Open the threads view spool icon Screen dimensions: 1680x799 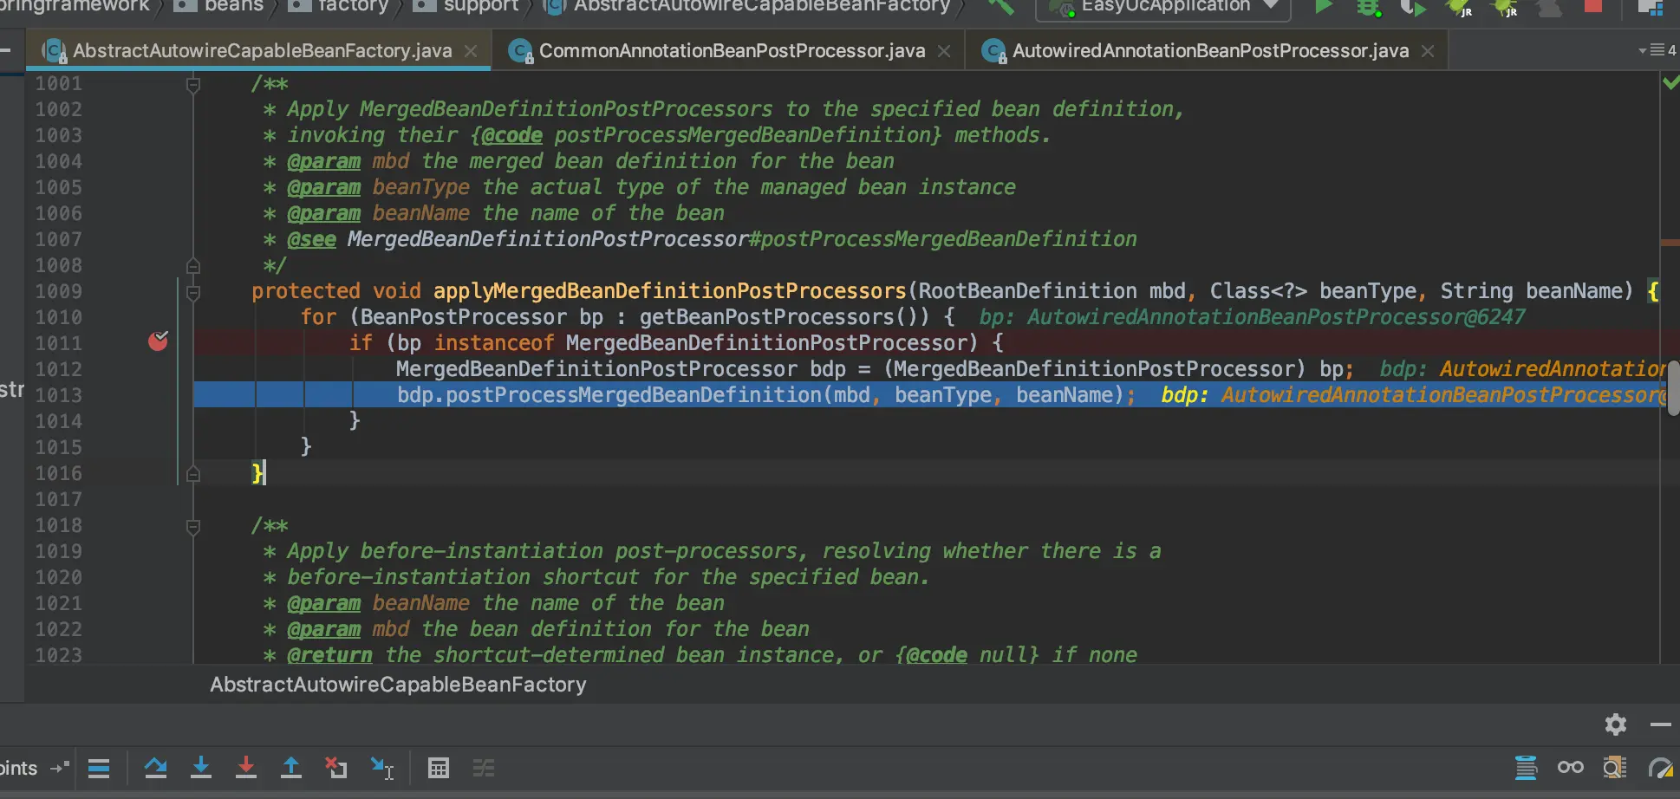[x=1526, y=768]
